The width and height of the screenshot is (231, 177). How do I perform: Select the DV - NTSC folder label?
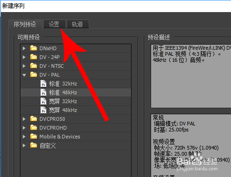[x=52, y=66]
